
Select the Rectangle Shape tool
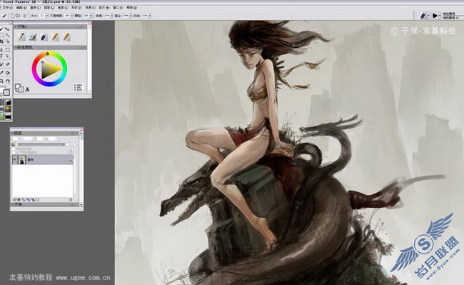click(x=7, y=50)
